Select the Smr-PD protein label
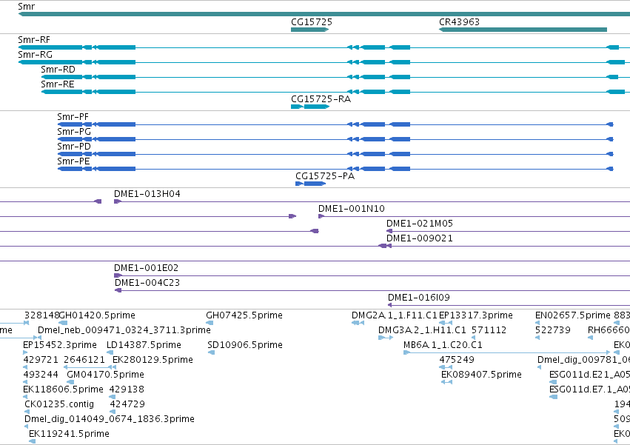This screenshot has height=445, width=630. [74, 147]
